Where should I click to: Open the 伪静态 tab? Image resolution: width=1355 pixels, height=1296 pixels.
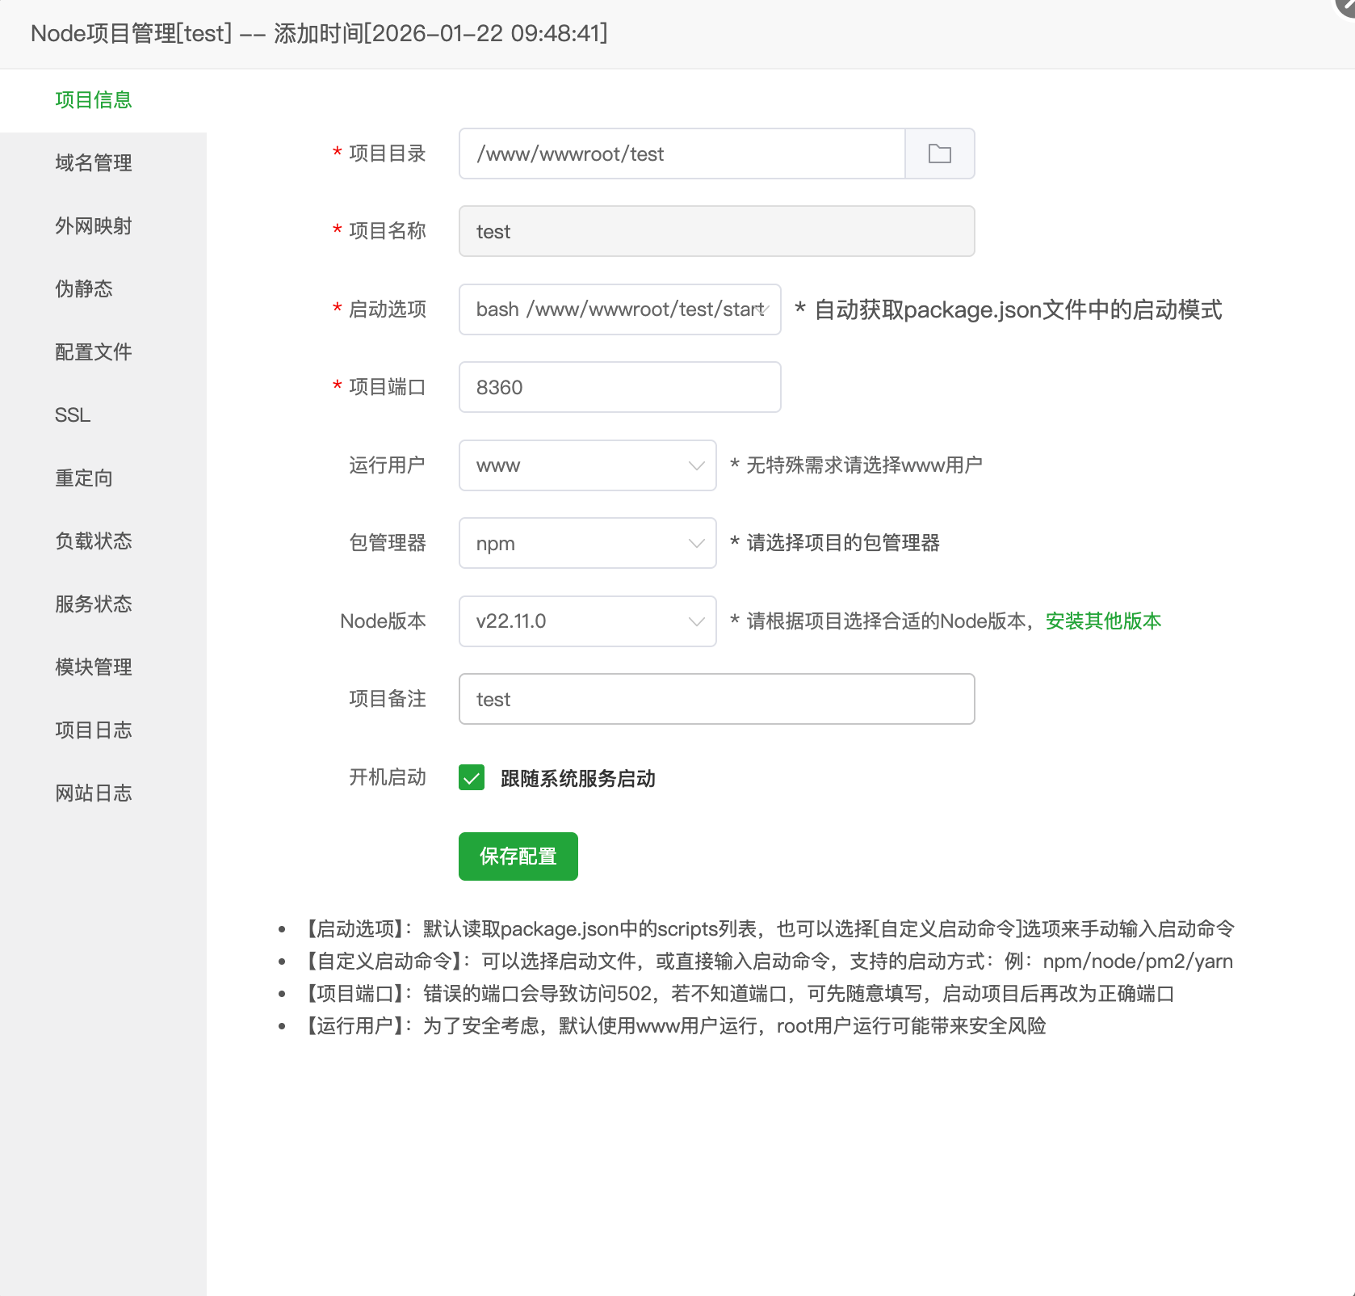[x=103, y=289]
